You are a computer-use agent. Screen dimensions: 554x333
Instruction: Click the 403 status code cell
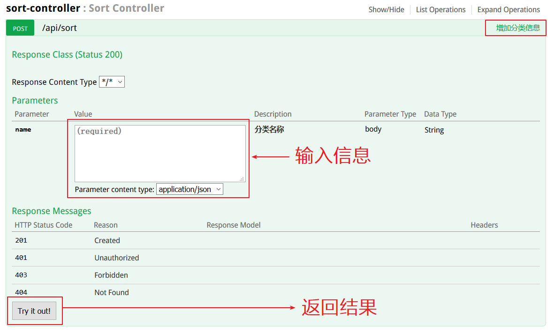21,275
